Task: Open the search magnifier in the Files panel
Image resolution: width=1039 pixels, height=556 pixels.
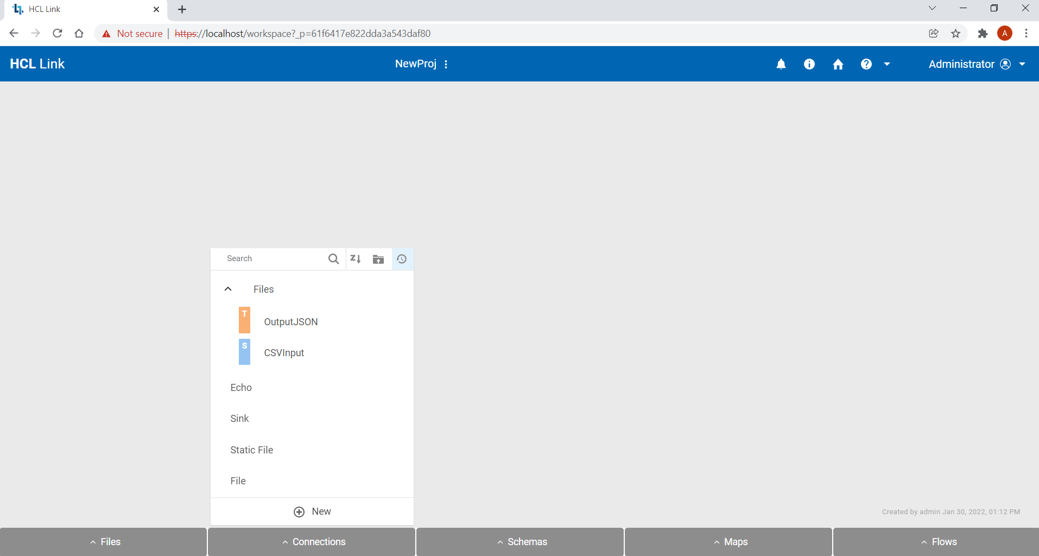Action: tap(333, 259)
